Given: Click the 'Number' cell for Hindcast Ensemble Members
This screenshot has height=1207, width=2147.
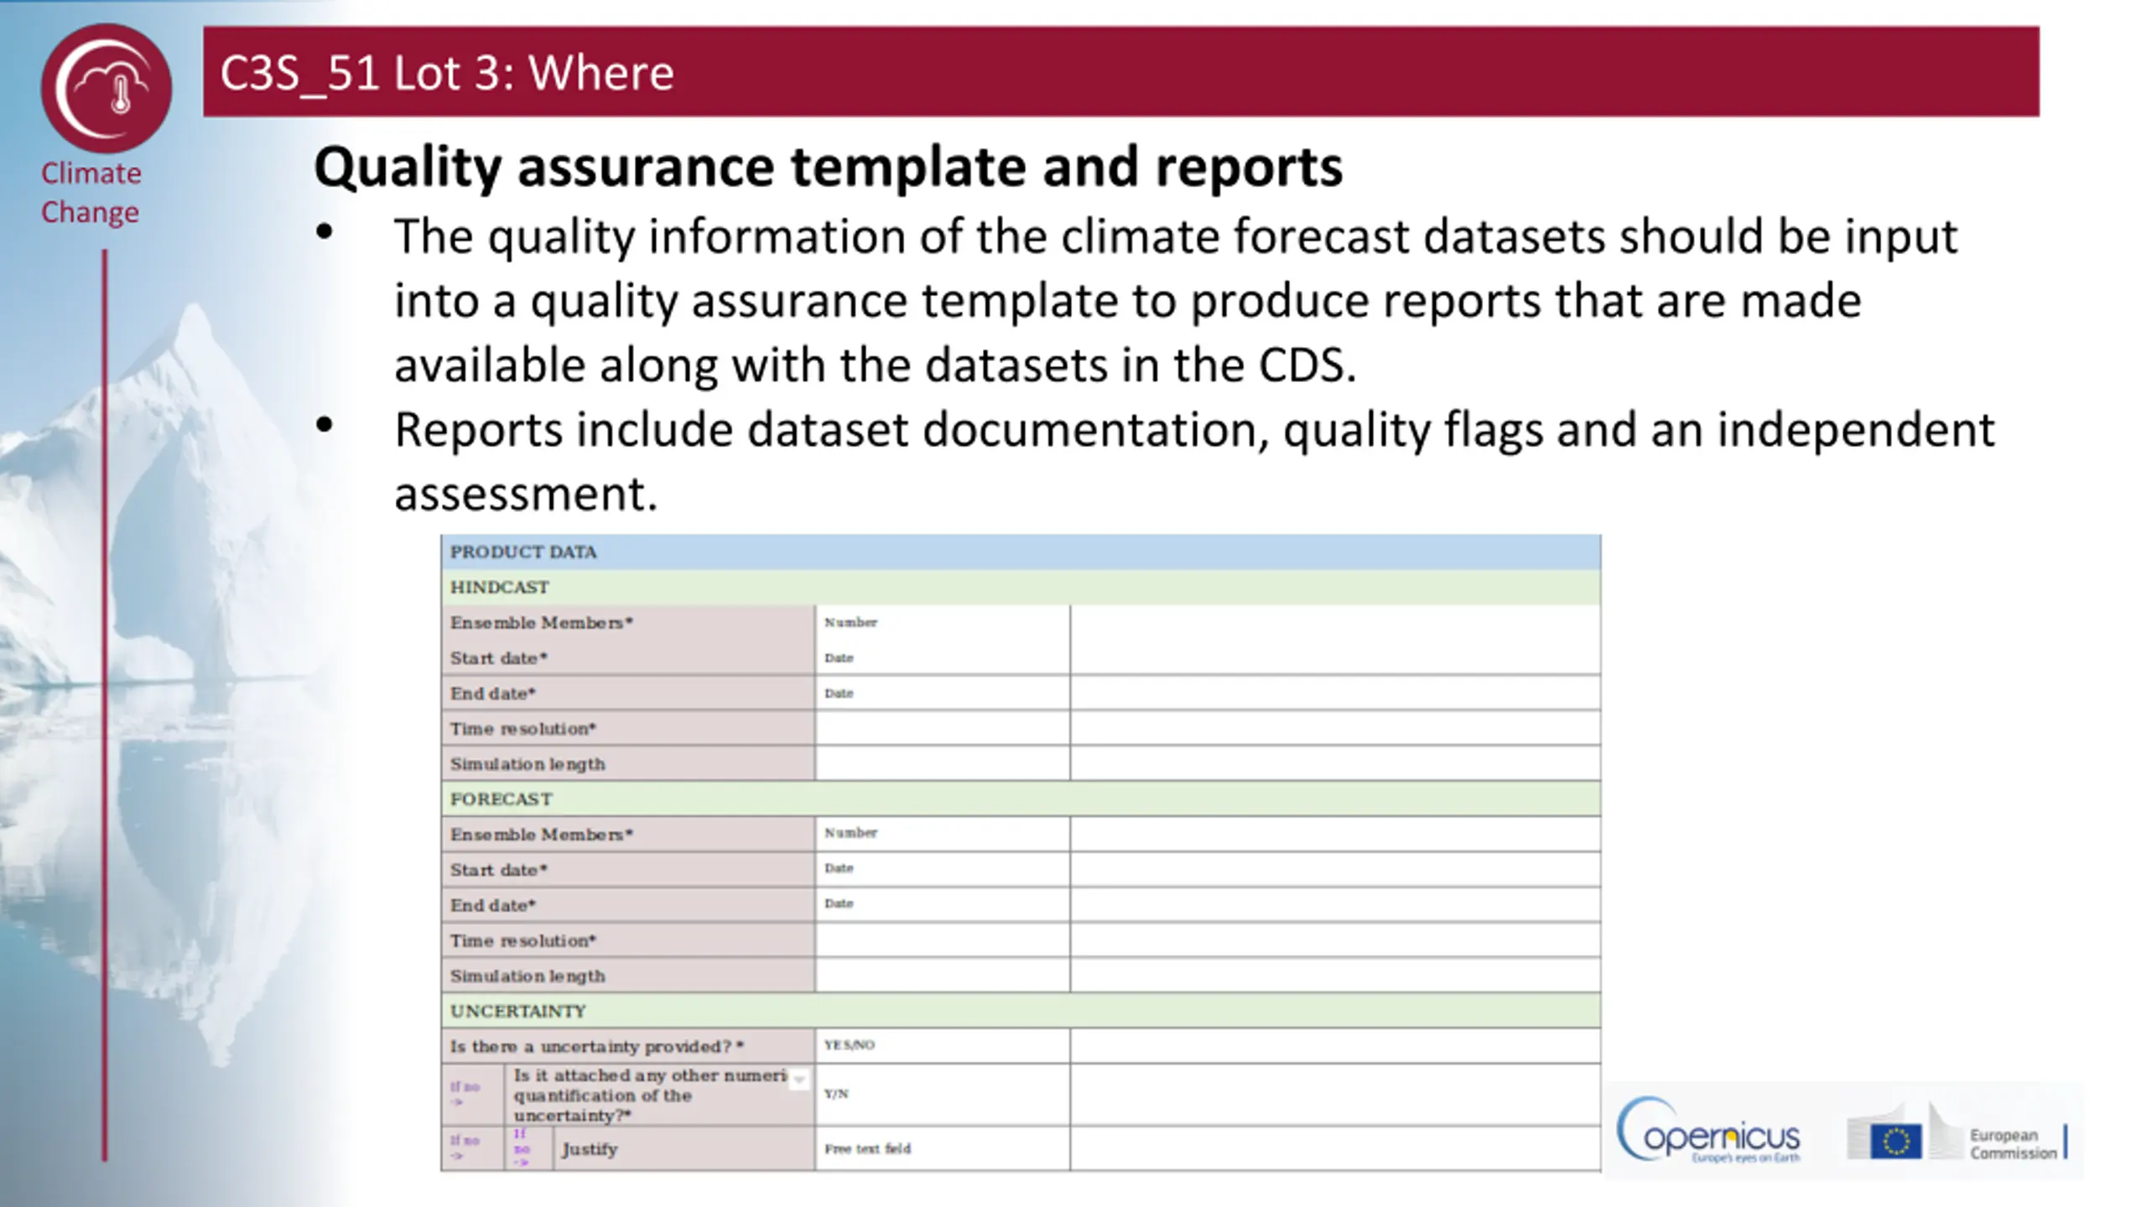Looking at the screenshot, I should pyautogui.click(x=943, y=623).
